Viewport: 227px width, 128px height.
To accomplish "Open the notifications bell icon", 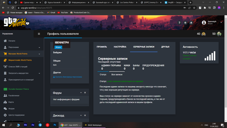I will click(191, 23).
